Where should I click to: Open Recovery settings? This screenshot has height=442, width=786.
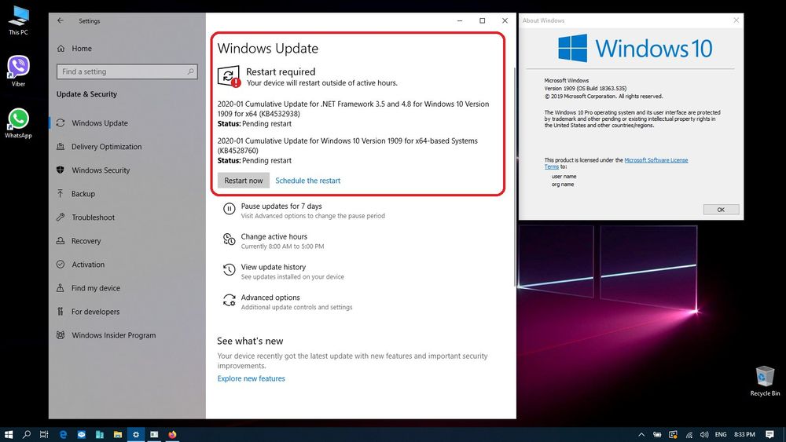(x=86, y=241)
